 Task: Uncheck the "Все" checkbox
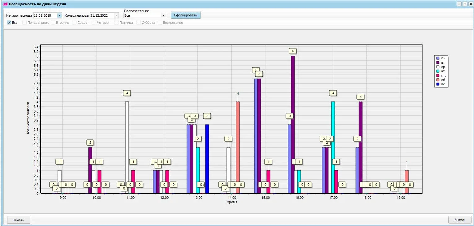[x=9, y=23]
